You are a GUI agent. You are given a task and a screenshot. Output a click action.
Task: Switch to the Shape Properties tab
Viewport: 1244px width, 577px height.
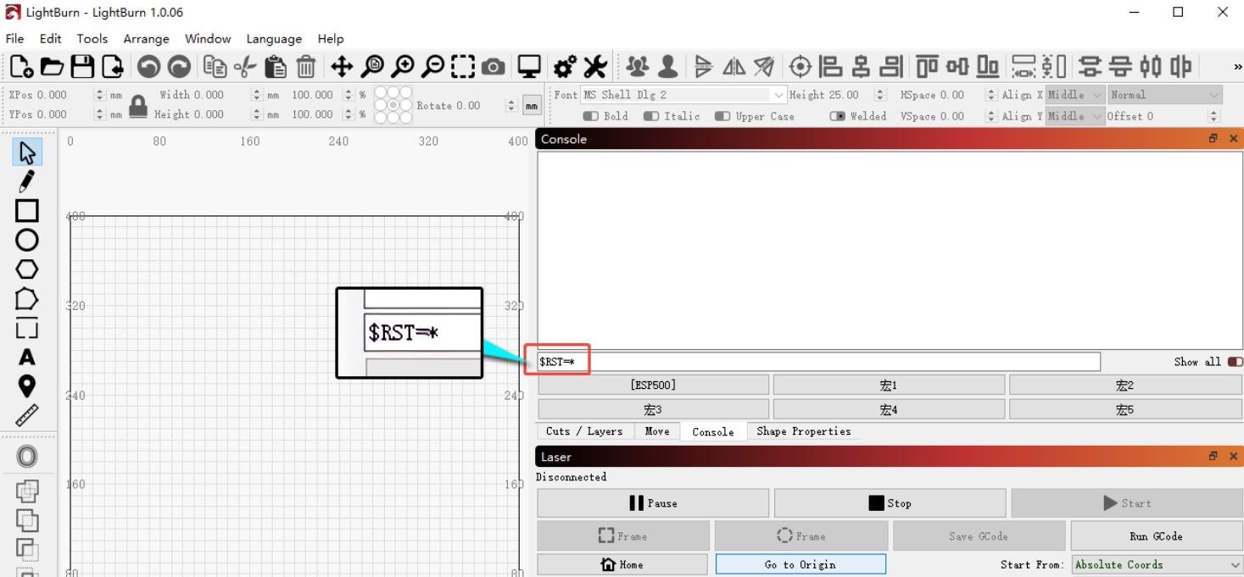point(804,431)
